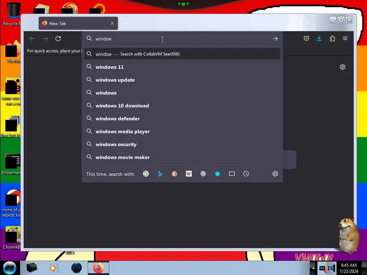
Task: Open the Enderman desktop icon
Action: [12, 164]
